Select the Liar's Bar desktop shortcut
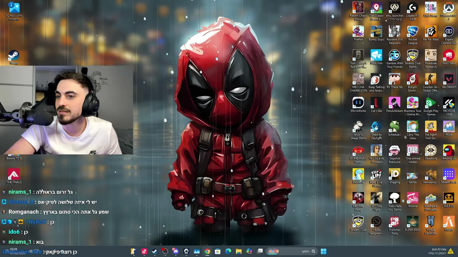Screen dimensions: 458x257 pos(376,105)
